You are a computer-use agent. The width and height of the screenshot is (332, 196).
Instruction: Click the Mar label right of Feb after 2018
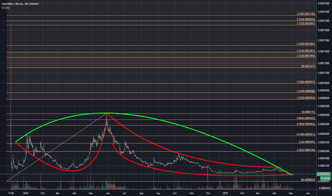(x=58, y=193)
